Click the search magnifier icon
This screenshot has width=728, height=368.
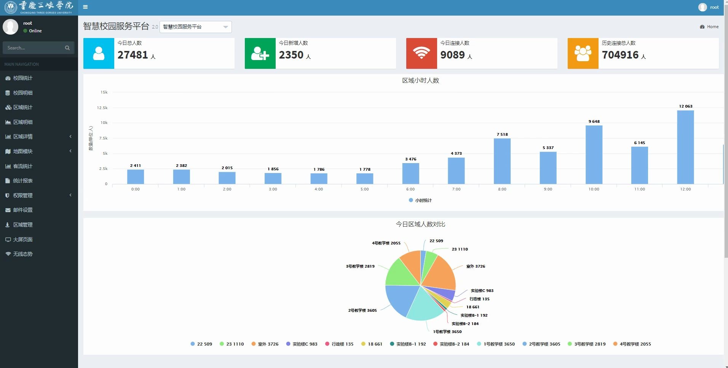tap(67, 48)
